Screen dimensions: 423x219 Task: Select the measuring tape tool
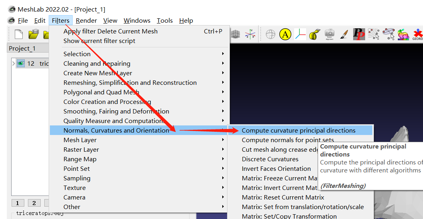pyautogui.click(x=315, y=34)
